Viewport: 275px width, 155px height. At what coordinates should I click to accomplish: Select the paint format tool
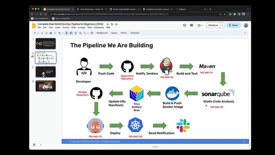click(x=55, y=33)
